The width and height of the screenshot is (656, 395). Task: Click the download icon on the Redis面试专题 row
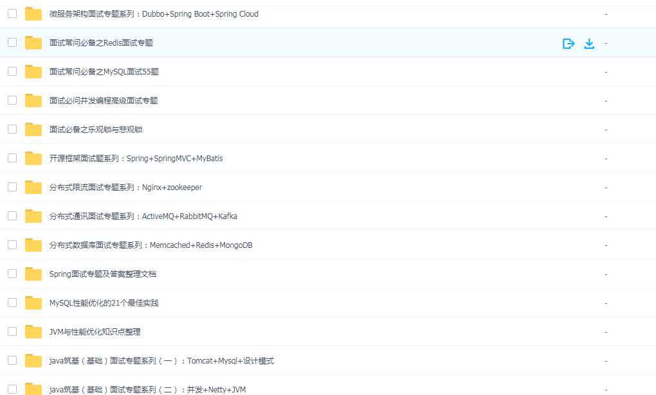[589, 44]
